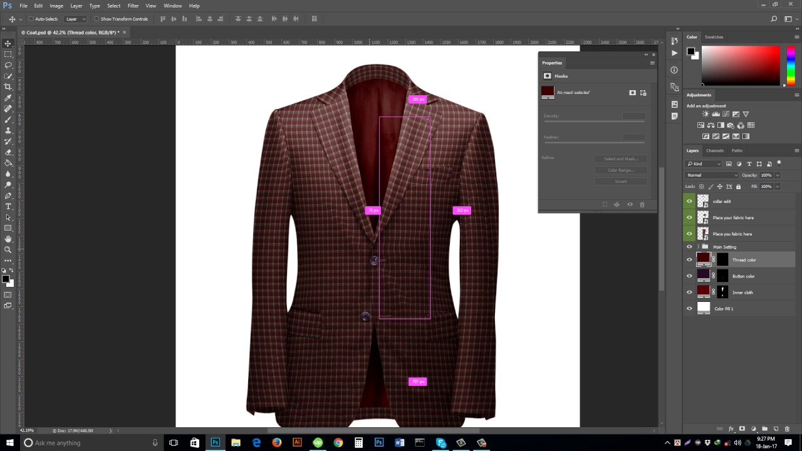Select the Hand tool

8,239
